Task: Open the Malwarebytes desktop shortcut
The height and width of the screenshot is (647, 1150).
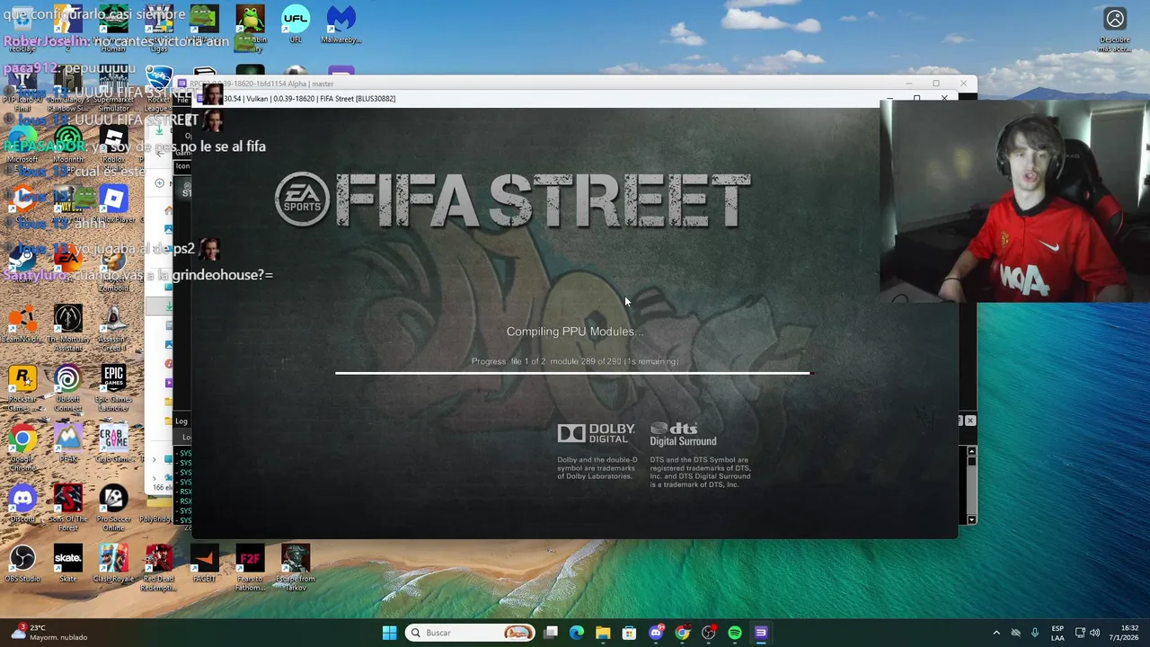Action: point(341,24)
